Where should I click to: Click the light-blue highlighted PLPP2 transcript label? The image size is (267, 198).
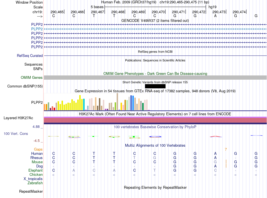[x=37, y=29]
